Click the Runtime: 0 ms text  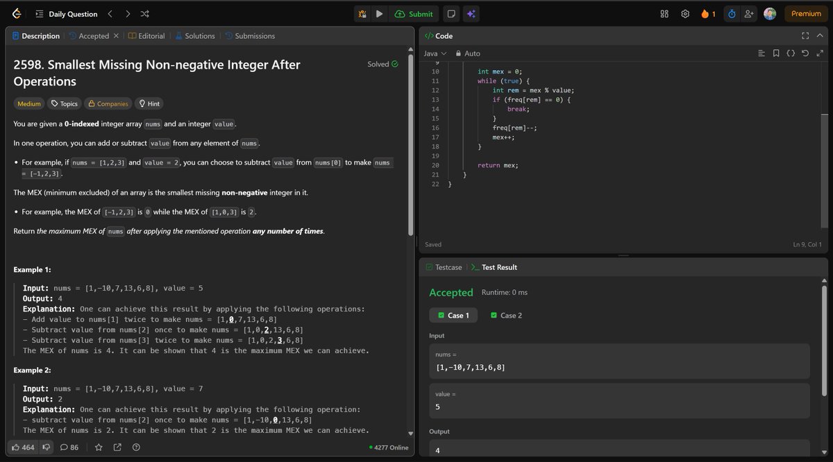click(x=505, y=293)
